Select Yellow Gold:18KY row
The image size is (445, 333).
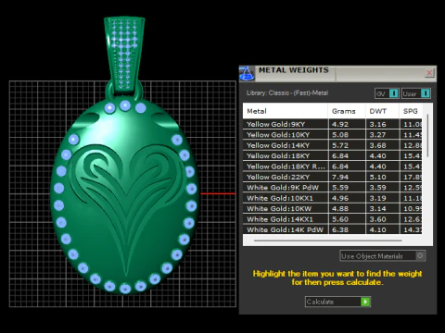[333, 155]
